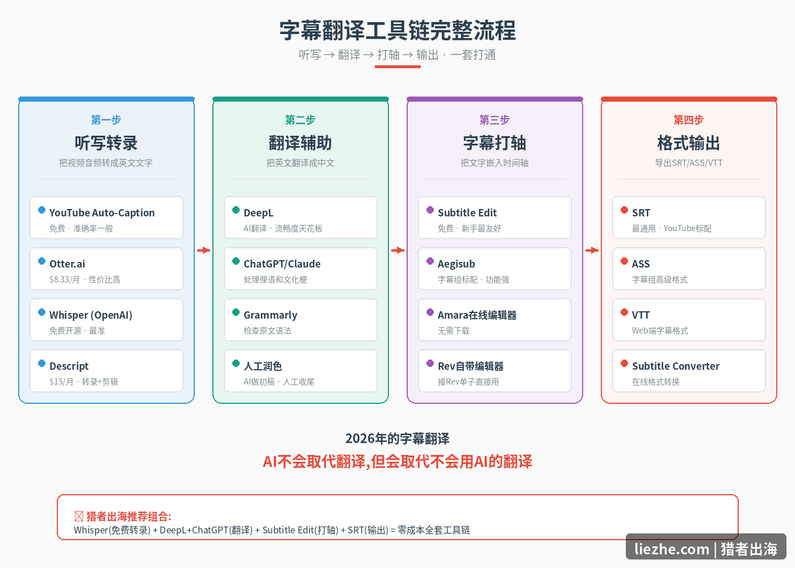Select the 第二步 step label

pyautogui.click(x=300, y=120)
